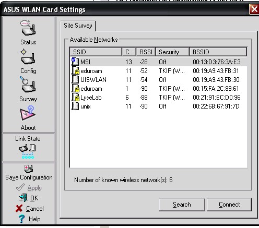The width and height of the screenshot is (259, 228).
Task: Click channel value 13 in MSI row
Action: (128, 62)
